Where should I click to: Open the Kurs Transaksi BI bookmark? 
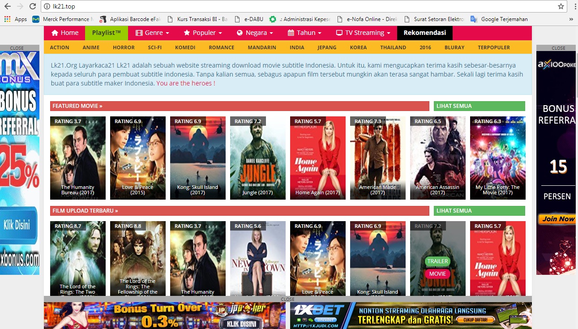point(197,19)
